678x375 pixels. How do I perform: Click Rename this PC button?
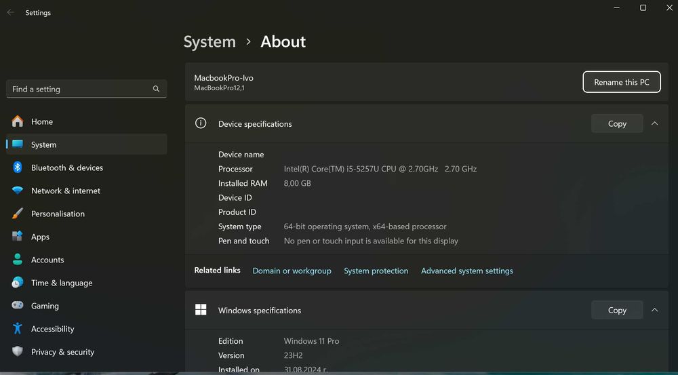[x=621, y=82]
